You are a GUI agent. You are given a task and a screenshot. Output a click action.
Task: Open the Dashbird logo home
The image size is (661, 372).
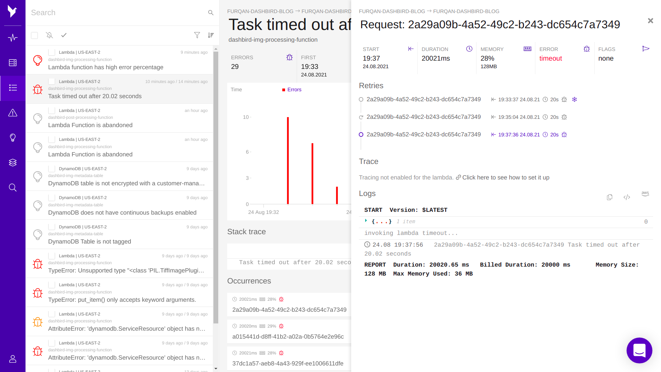click(x=12, y=11)
